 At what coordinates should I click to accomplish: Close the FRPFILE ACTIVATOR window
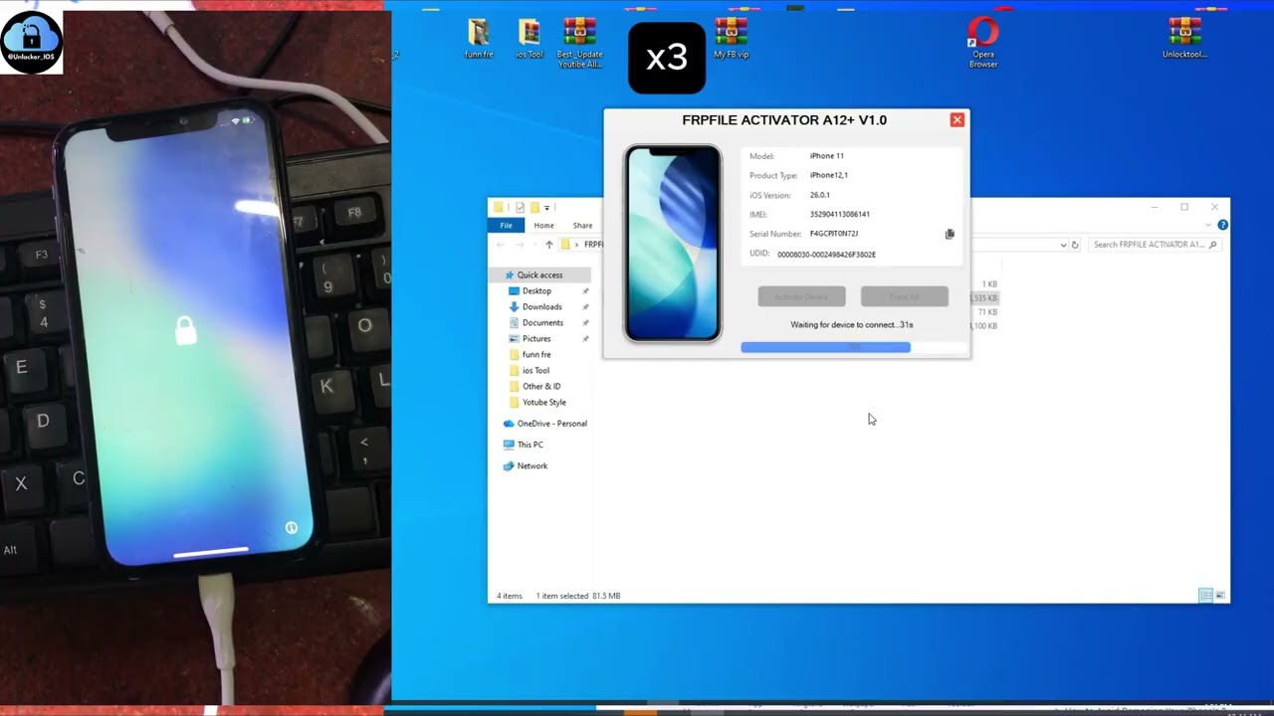tap(957, 119)
